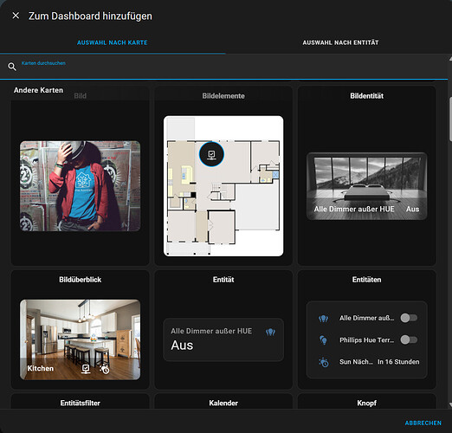Toggle the Alle Dimmer auß... switch
The image size is (452, 433).
click(x=409, y=318)
